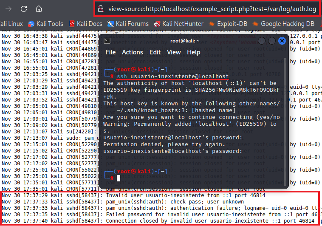The width and height of the screenshot is (322, 226).
Task: Click the terminal vertical scrollbar
Action: 285,121
